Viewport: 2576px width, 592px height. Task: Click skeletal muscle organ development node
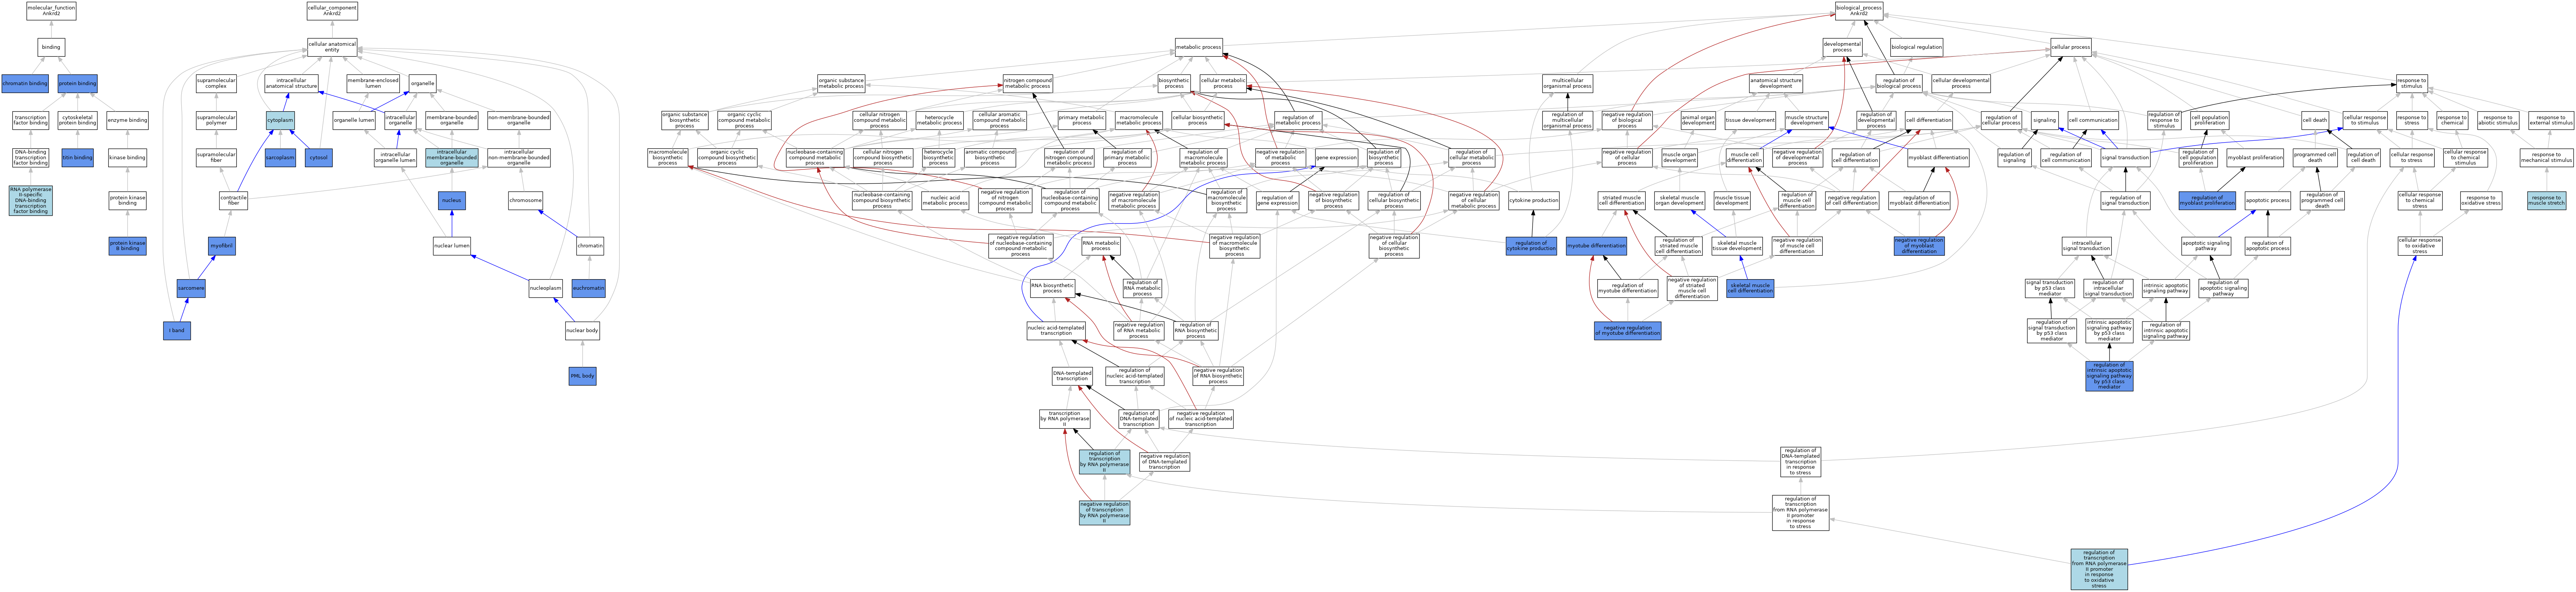coord(1679,200)
